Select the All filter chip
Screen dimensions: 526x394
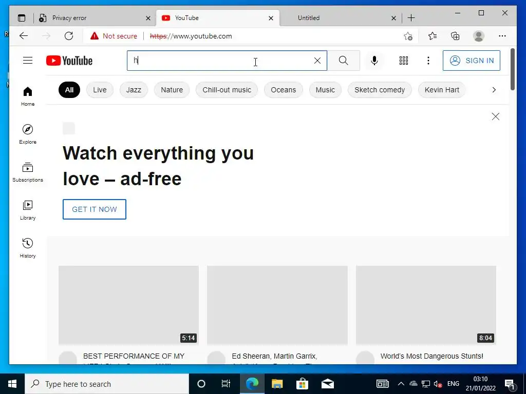click(69, 90)
